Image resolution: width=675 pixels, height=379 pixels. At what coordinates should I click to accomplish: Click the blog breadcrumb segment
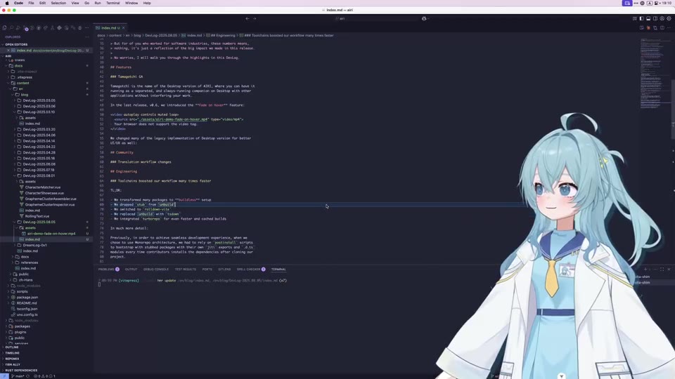pyautogui.click(x=137, y=35)
